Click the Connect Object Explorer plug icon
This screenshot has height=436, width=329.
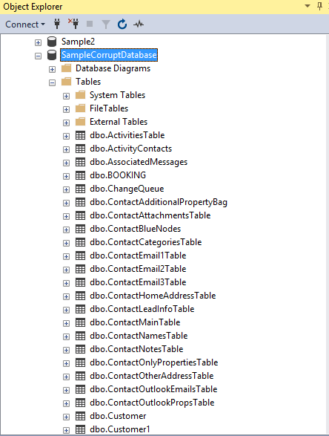click(57, 25)
